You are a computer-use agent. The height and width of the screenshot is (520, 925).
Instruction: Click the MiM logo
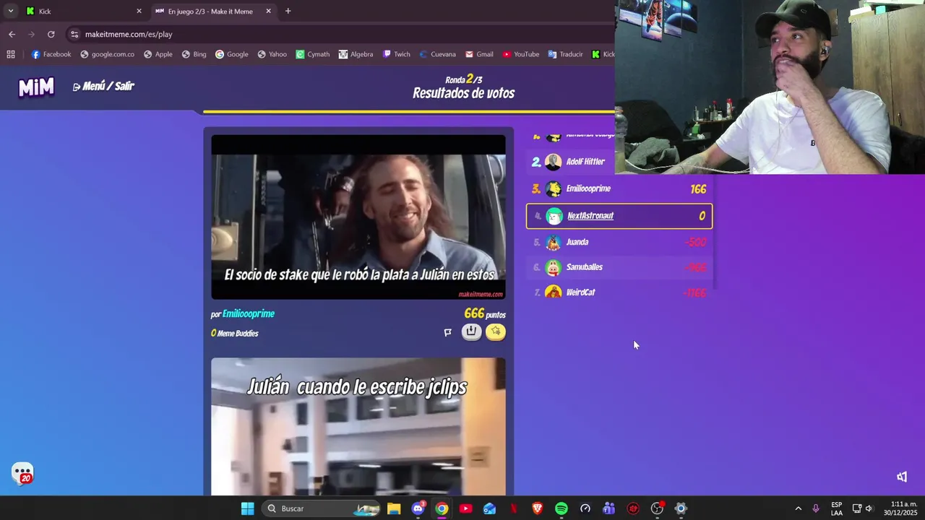pyautogui.click(x=36, y=87)
